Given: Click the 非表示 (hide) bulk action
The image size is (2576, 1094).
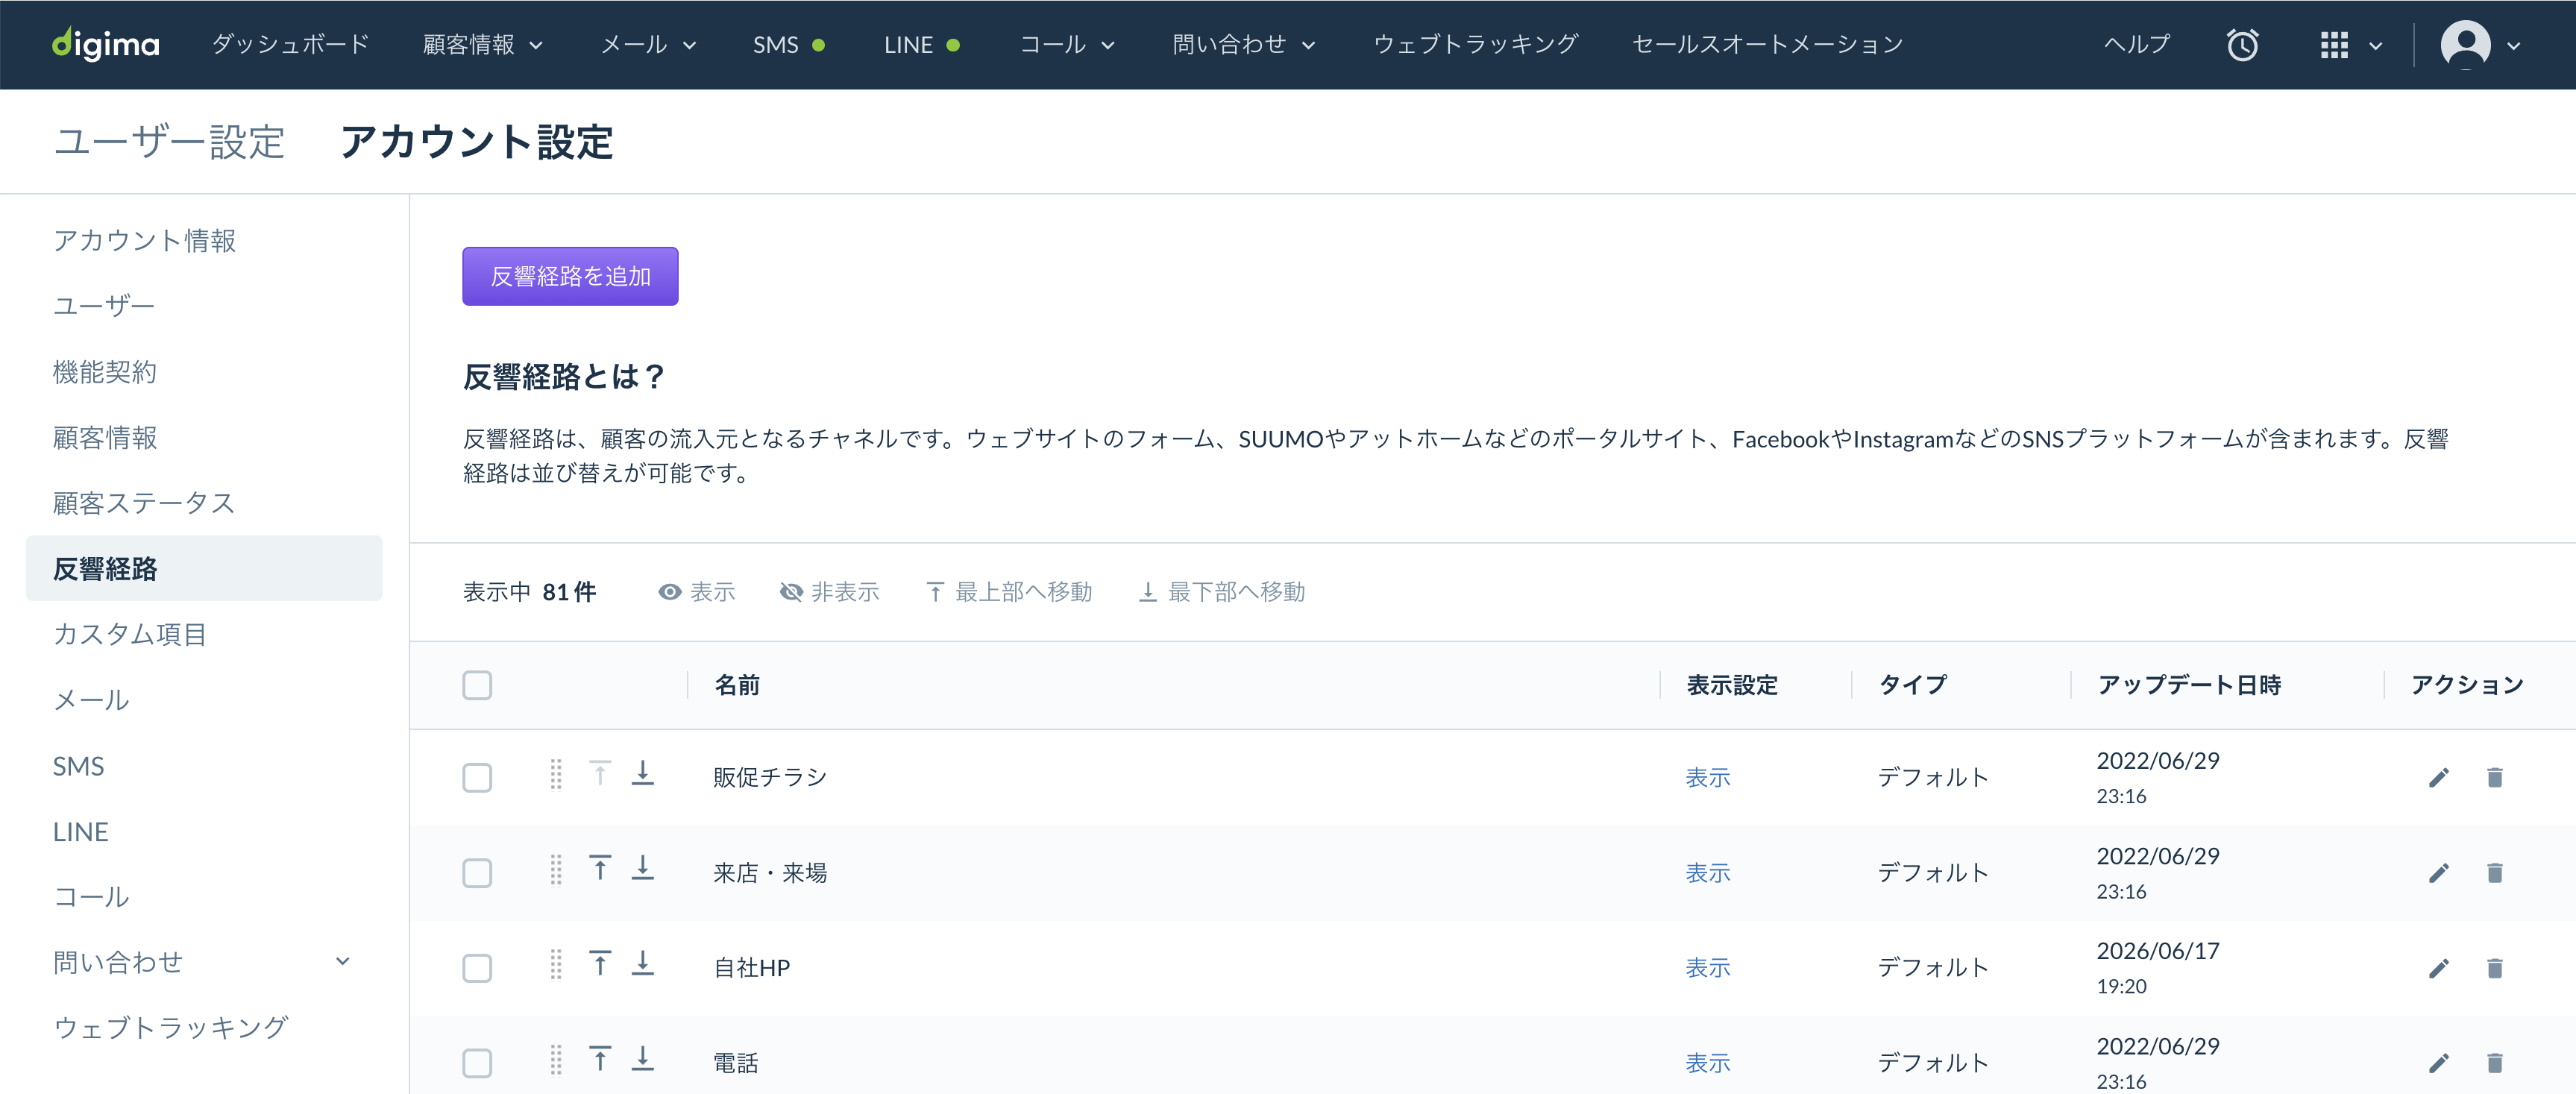Looking at the screenshot, I should 830,592.
